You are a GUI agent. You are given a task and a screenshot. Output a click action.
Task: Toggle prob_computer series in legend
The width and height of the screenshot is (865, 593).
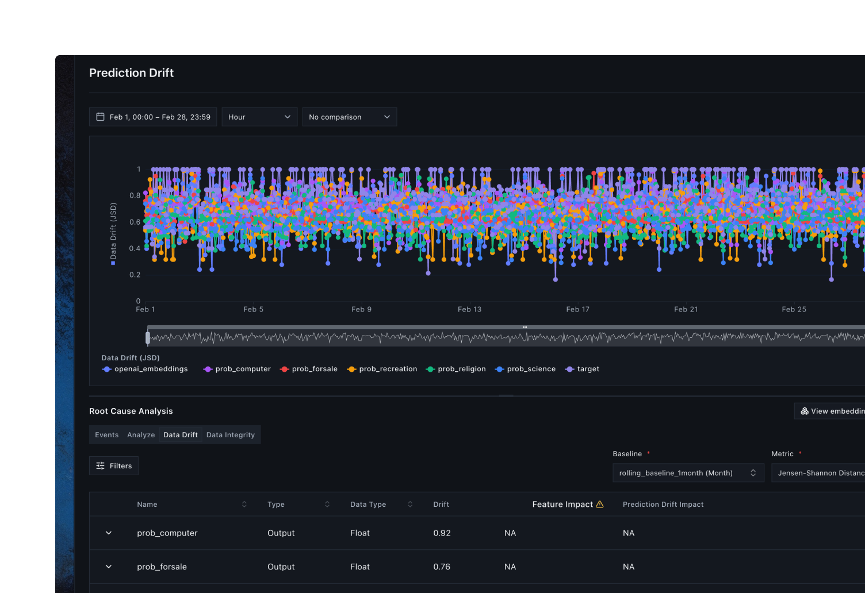tap(237, 369)
